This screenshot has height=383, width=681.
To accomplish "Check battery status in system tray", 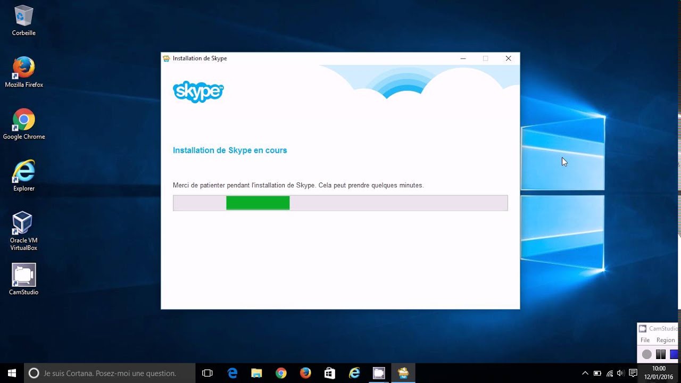I will 597,373.
